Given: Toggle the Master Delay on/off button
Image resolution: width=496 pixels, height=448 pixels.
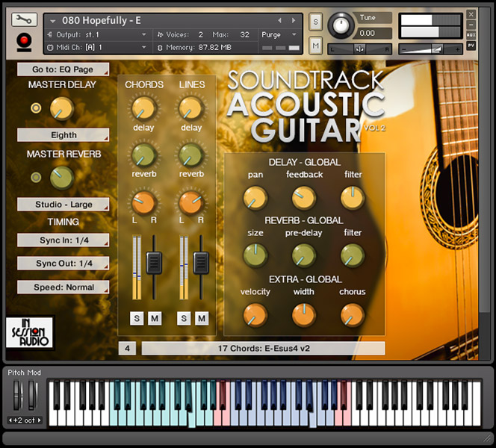Looking at the screenshot, I should 36,108.
